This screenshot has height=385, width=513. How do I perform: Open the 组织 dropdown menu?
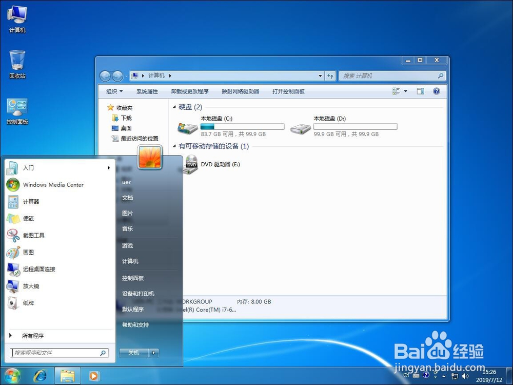click(x=114, y=91)
